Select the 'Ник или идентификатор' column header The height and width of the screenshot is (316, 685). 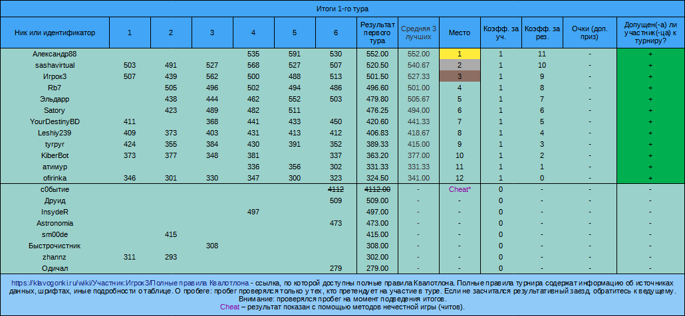[55, 33]
